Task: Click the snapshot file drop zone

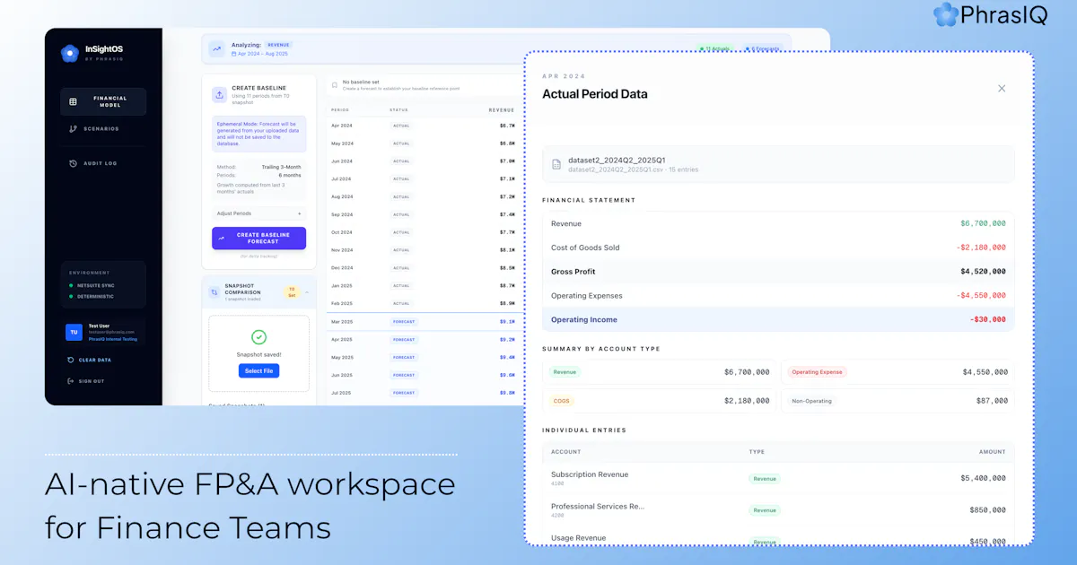Action: click(x=258, y=353)
